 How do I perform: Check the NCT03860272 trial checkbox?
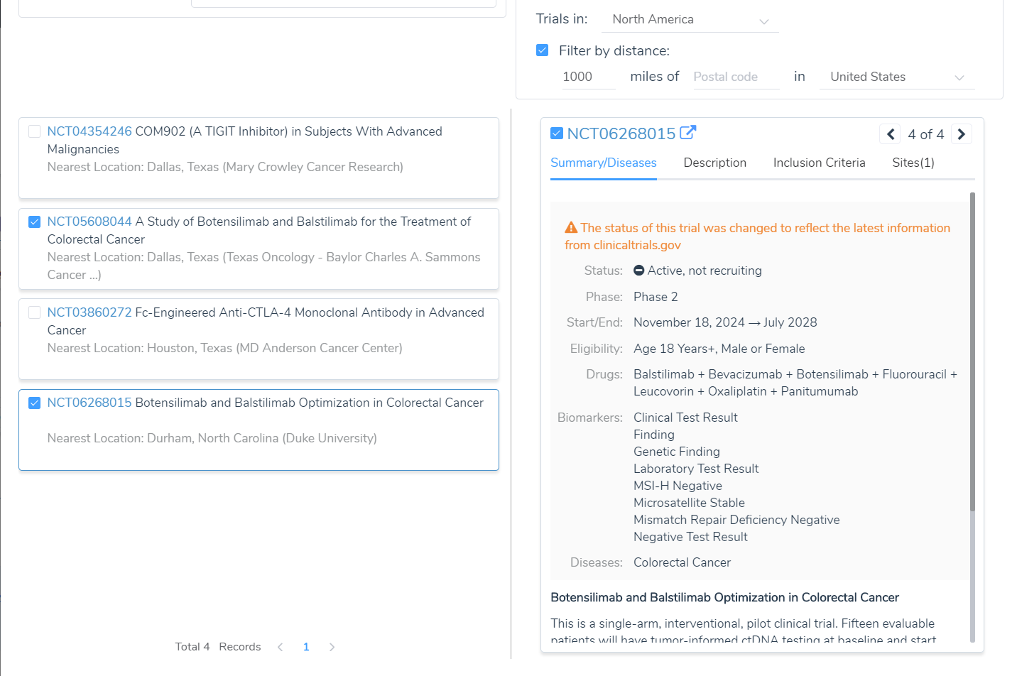pos(34,312)
